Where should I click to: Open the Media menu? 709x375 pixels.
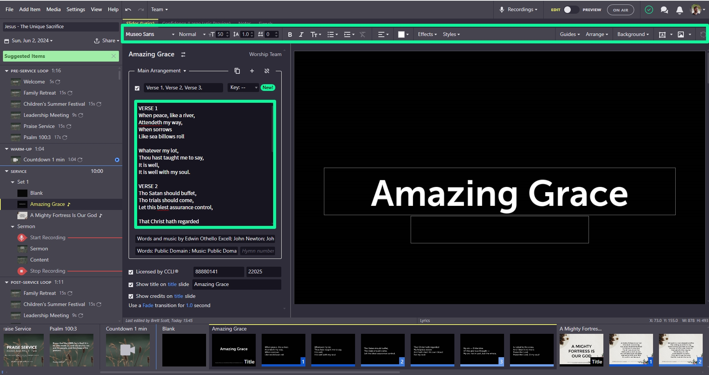pos(53,10)
